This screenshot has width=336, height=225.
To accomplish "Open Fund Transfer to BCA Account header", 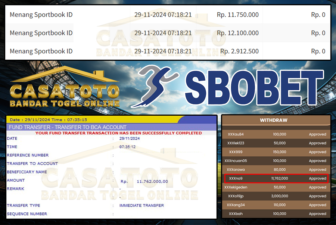I will pyautogui.click(x=68, y=127).
